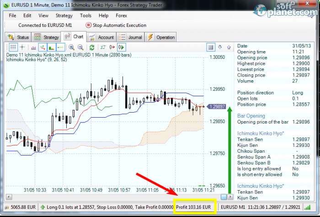
Task: Toggle the volume bars display
Action: pyautogui.click(x=33, y=47)
